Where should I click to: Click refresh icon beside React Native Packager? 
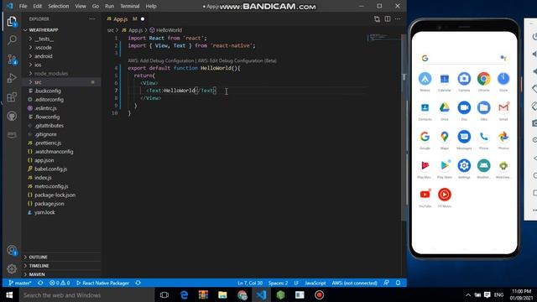coord(138,283)
